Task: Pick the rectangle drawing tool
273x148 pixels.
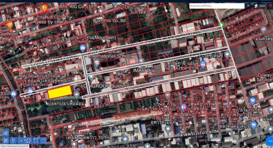Action: (36, 141)
